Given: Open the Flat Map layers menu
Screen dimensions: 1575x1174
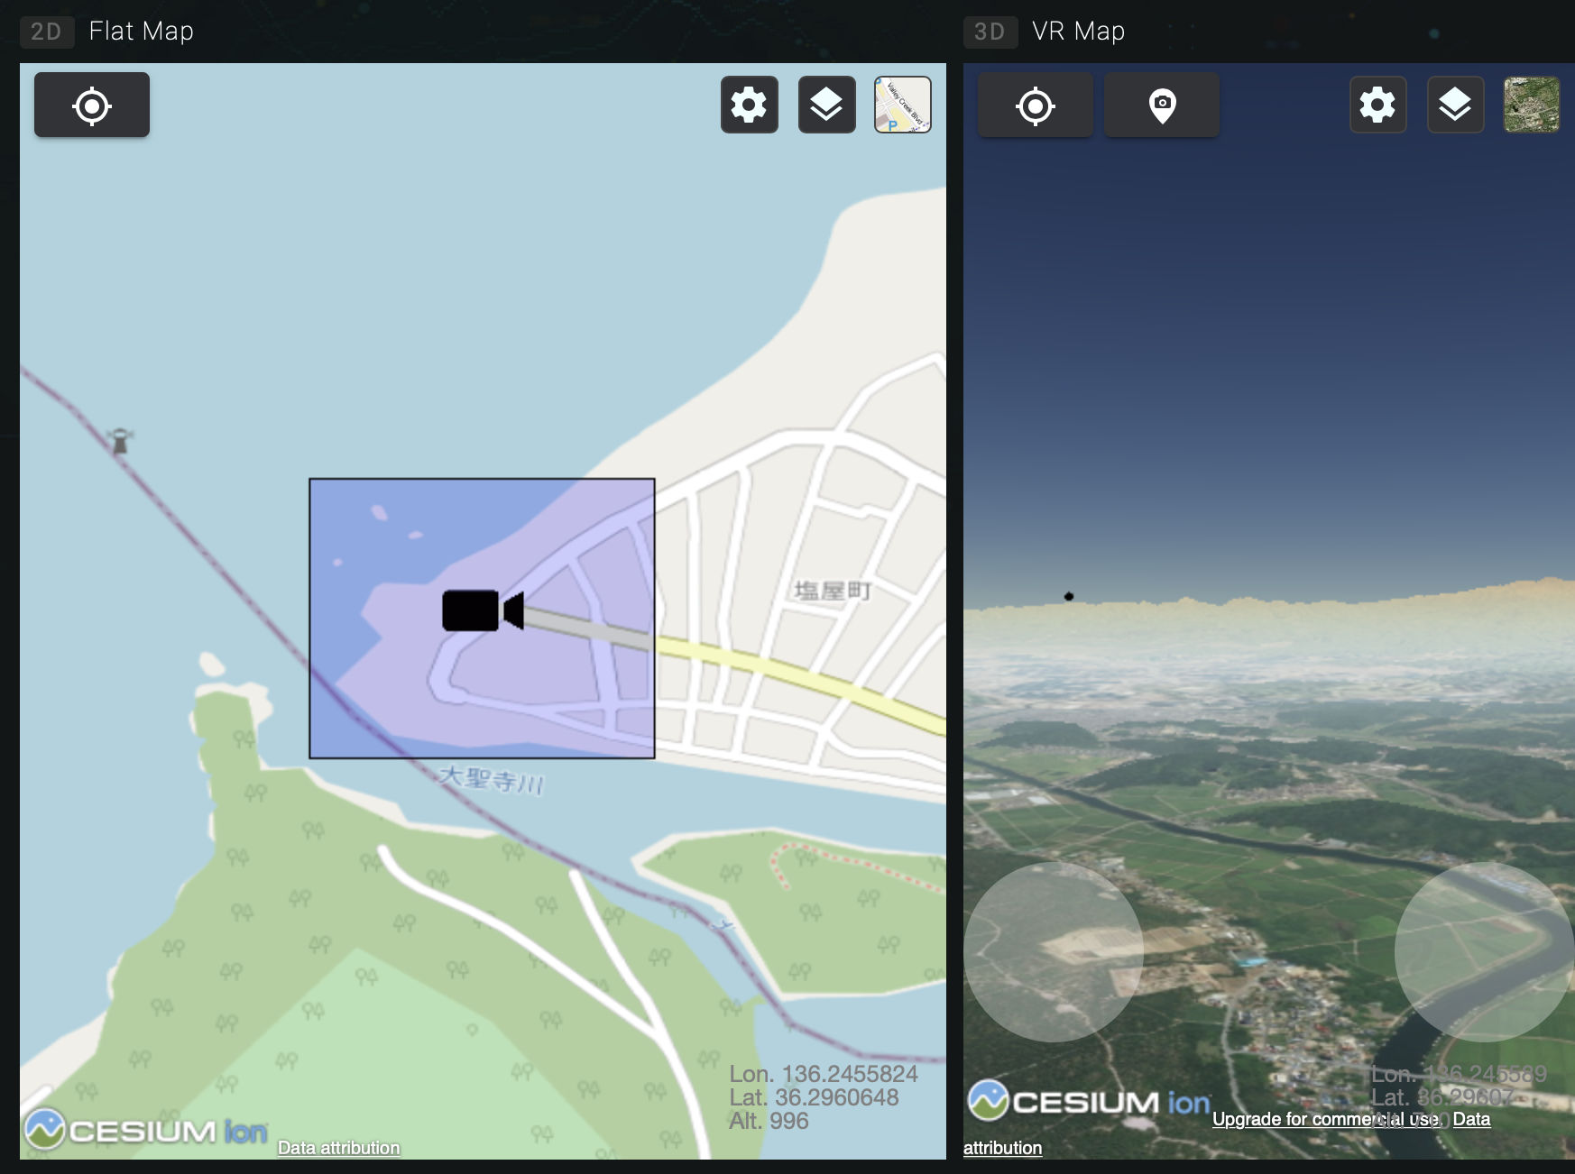Looking at the screenshot, I should tap(826, 105).
